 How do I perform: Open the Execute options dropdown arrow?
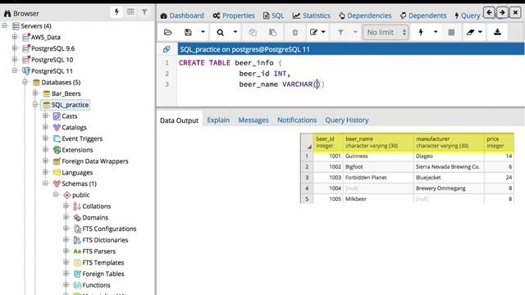(436, 33)
